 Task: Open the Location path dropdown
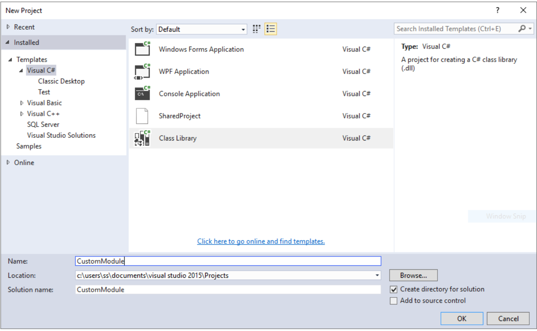[377, 275]
